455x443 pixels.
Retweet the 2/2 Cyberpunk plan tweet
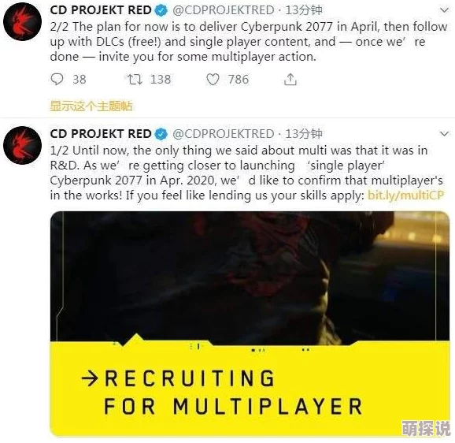pos(135,80)
